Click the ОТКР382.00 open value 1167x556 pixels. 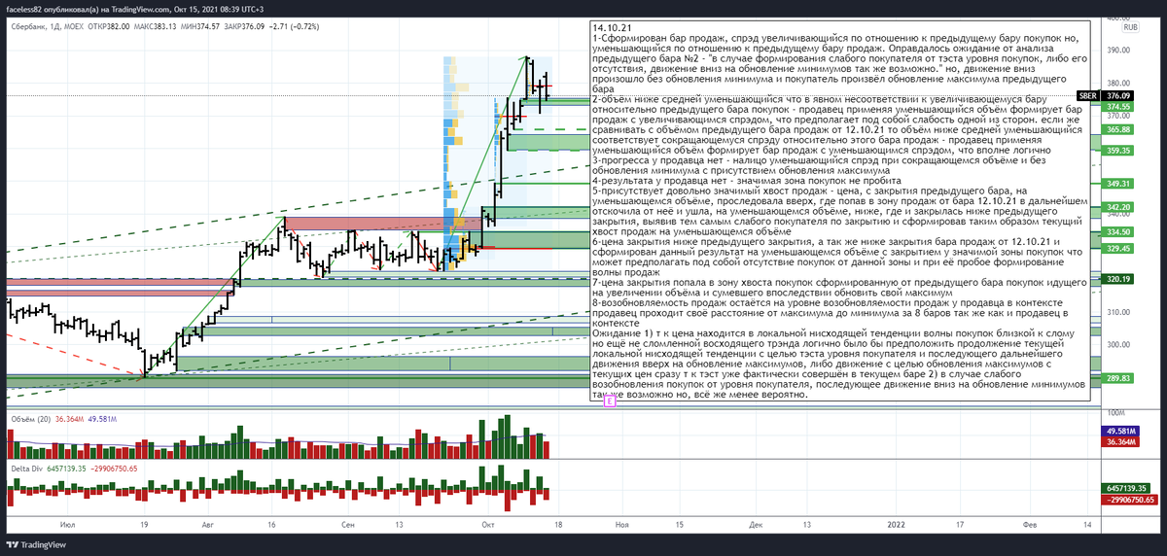(x=108, y=27)
